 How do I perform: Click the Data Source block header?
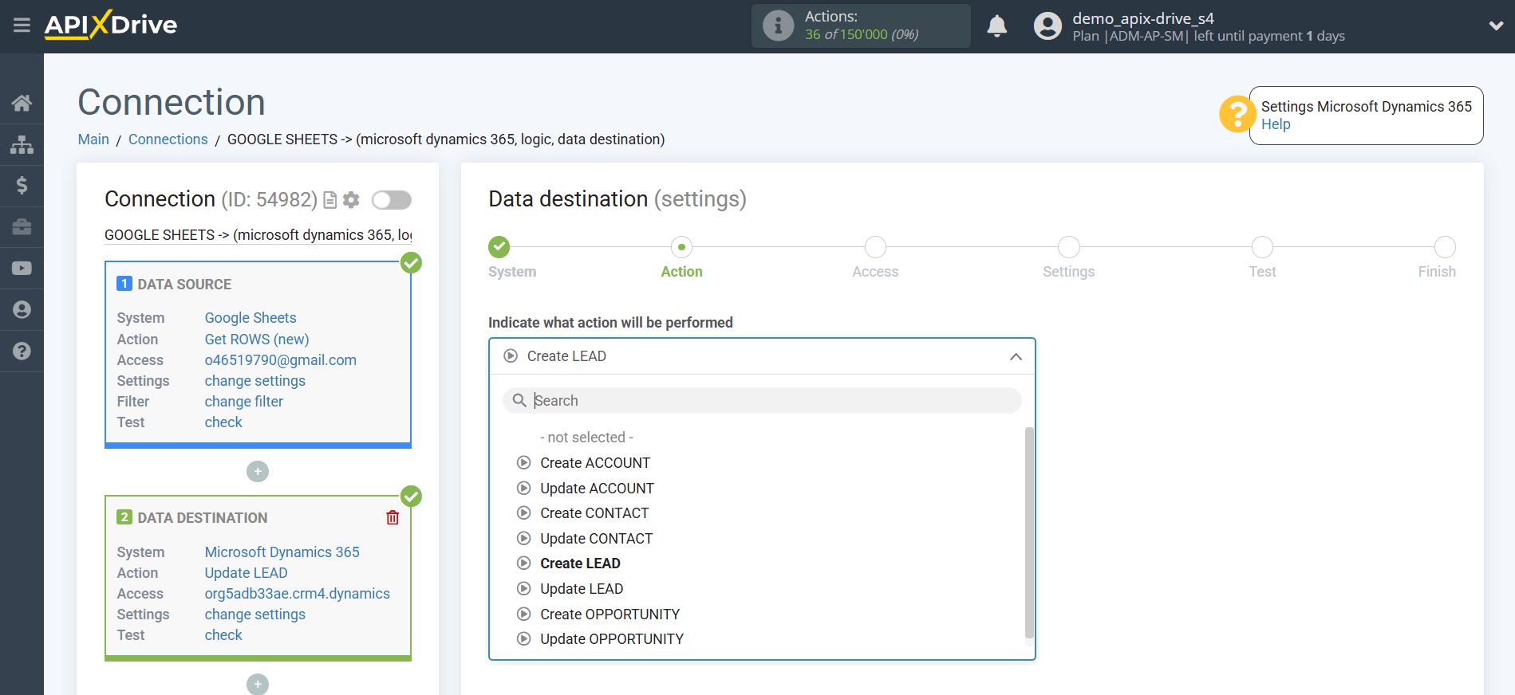[184, 285]
